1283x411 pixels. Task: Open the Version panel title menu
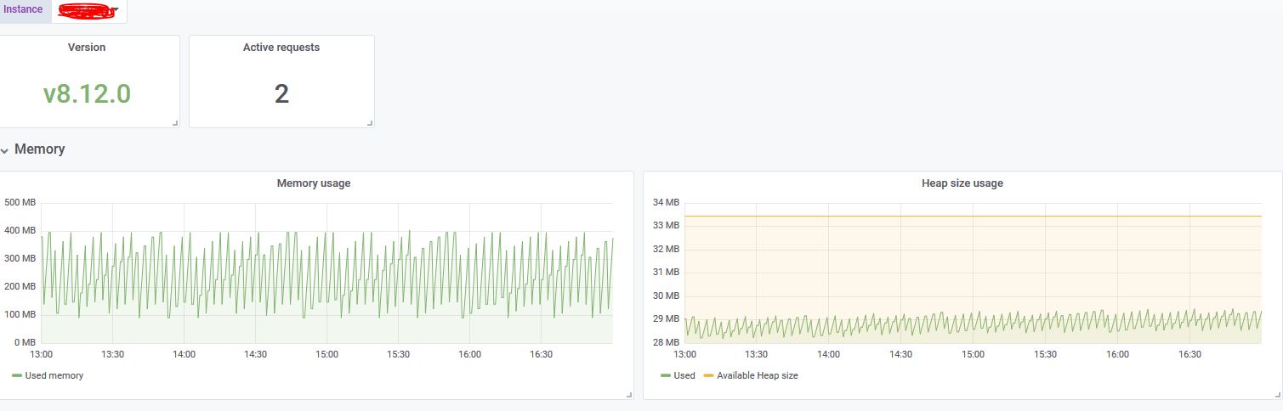click(87, 48)
